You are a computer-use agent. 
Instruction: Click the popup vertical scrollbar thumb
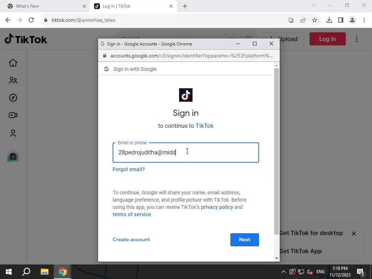pos(276,151)
